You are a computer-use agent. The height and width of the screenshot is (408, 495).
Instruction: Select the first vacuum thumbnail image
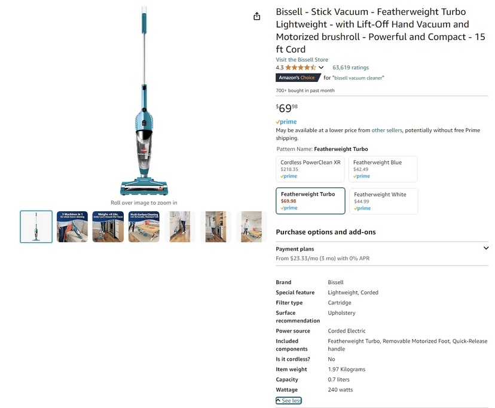36,227
